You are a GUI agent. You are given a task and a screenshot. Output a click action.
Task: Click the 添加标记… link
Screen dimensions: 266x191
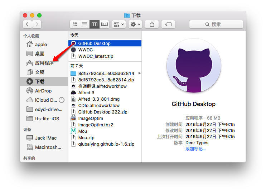click(x=195, y=149)
